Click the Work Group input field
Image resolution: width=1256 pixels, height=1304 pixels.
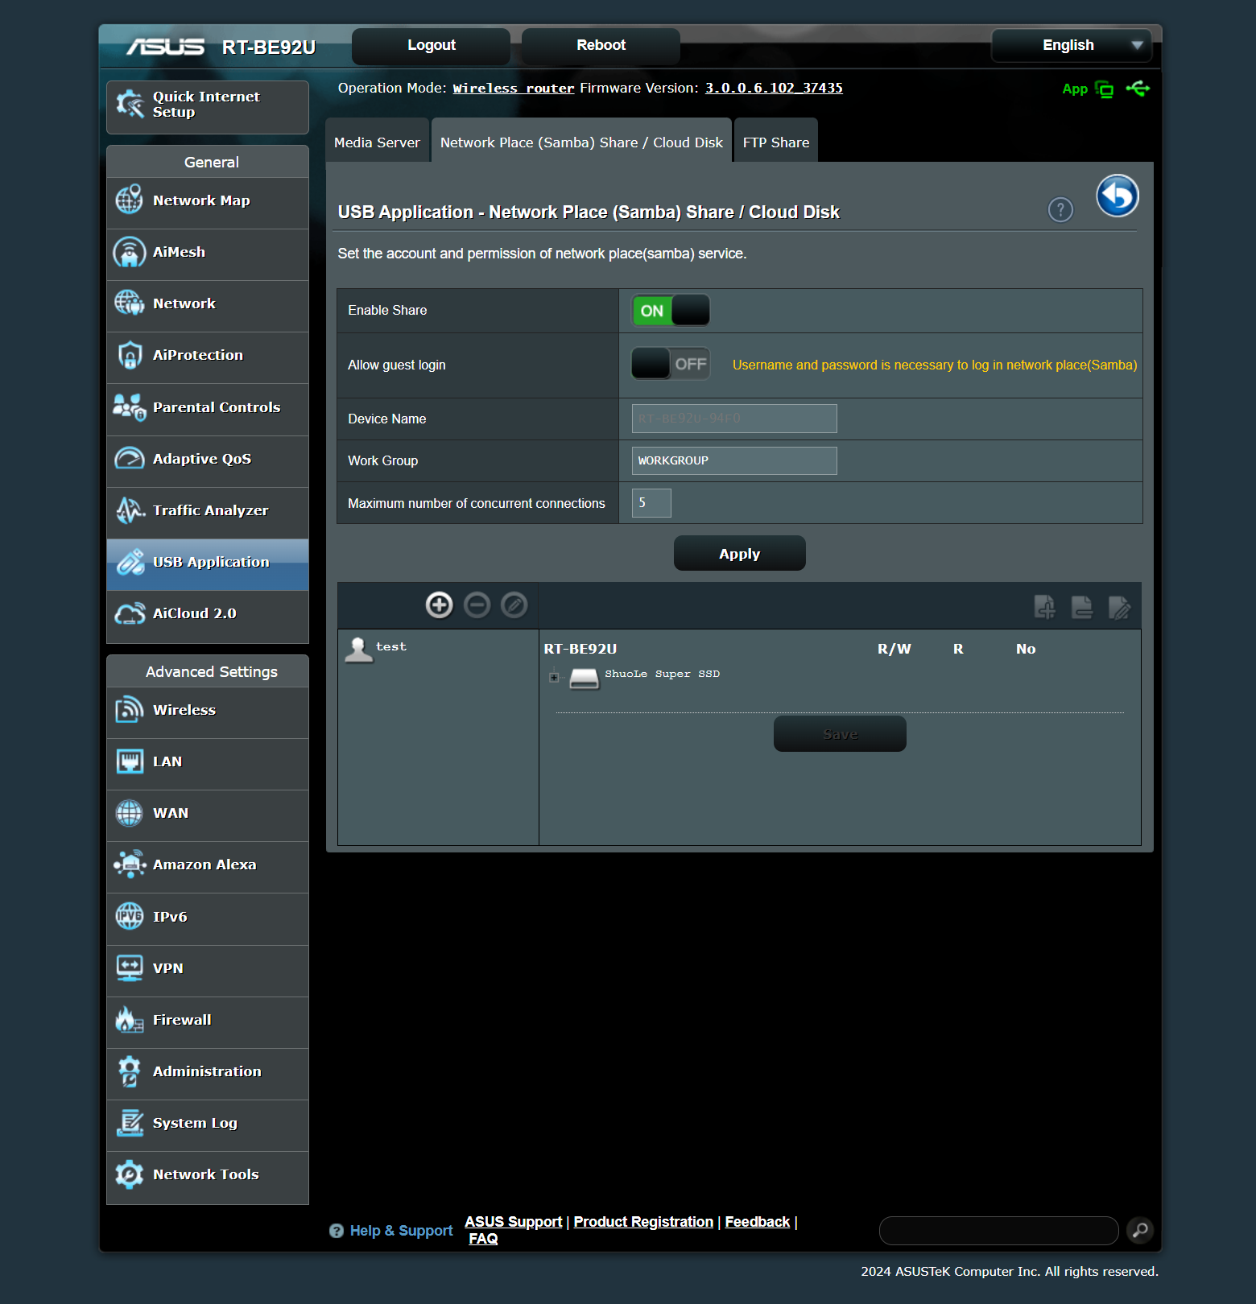pyautogui.click(x=734, y=460)
